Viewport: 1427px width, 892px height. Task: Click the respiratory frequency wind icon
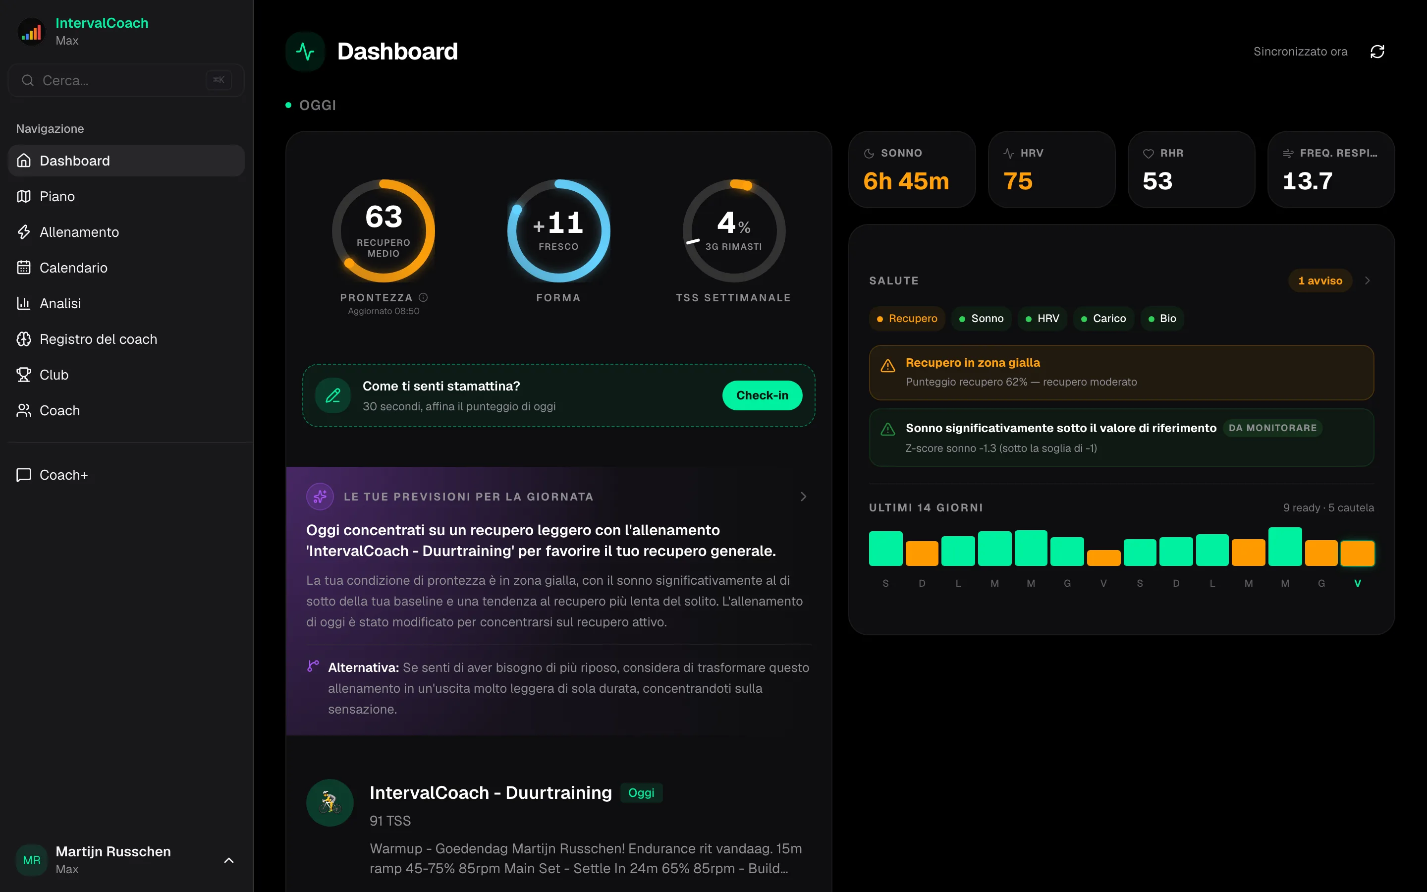(1288, 154)
